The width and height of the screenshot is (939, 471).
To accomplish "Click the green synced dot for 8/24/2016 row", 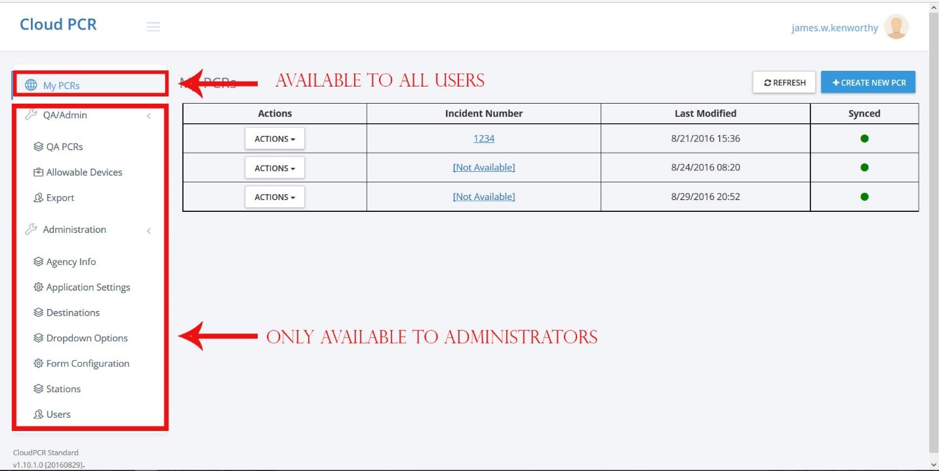I will tap(864, 167).
